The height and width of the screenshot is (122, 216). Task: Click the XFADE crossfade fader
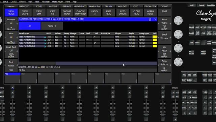click(175, 108)
